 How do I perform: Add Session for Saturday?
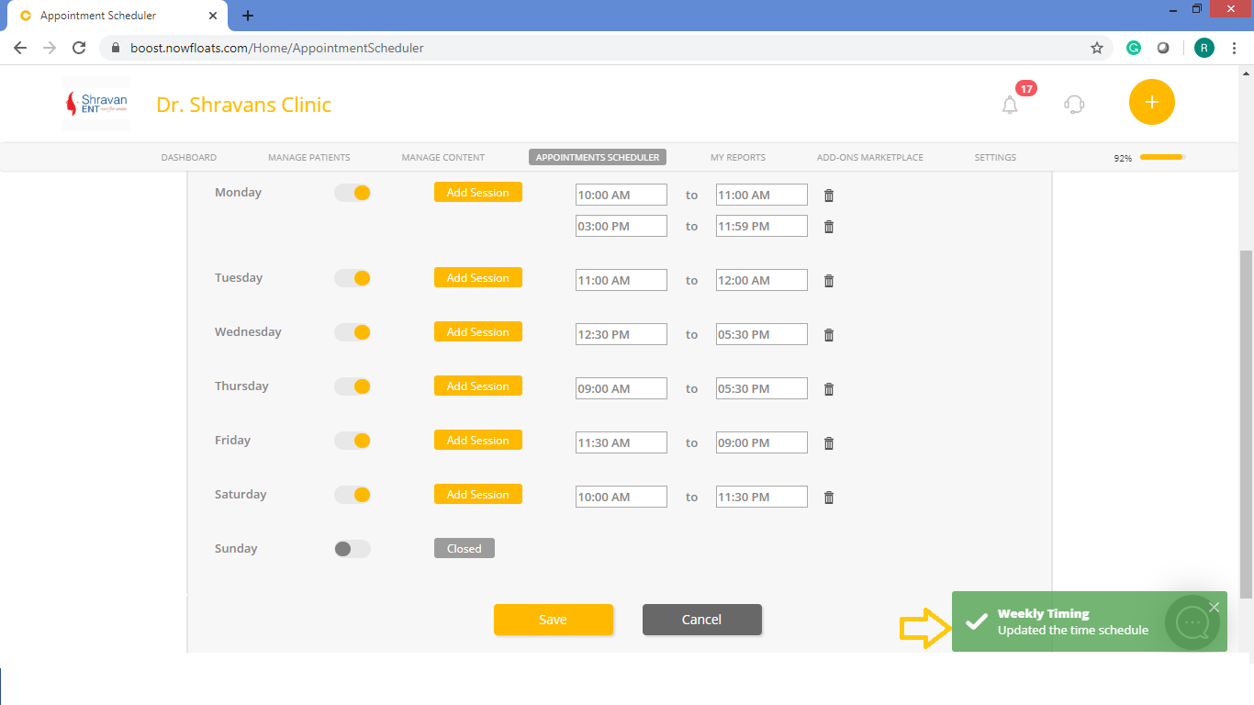[478, 494]
